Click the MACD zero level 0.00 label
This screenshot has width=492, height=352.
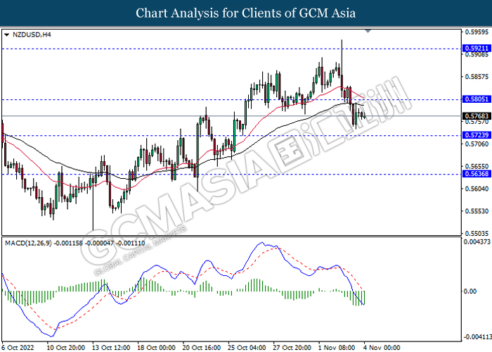pyautogui.click(x=470, y=291)
